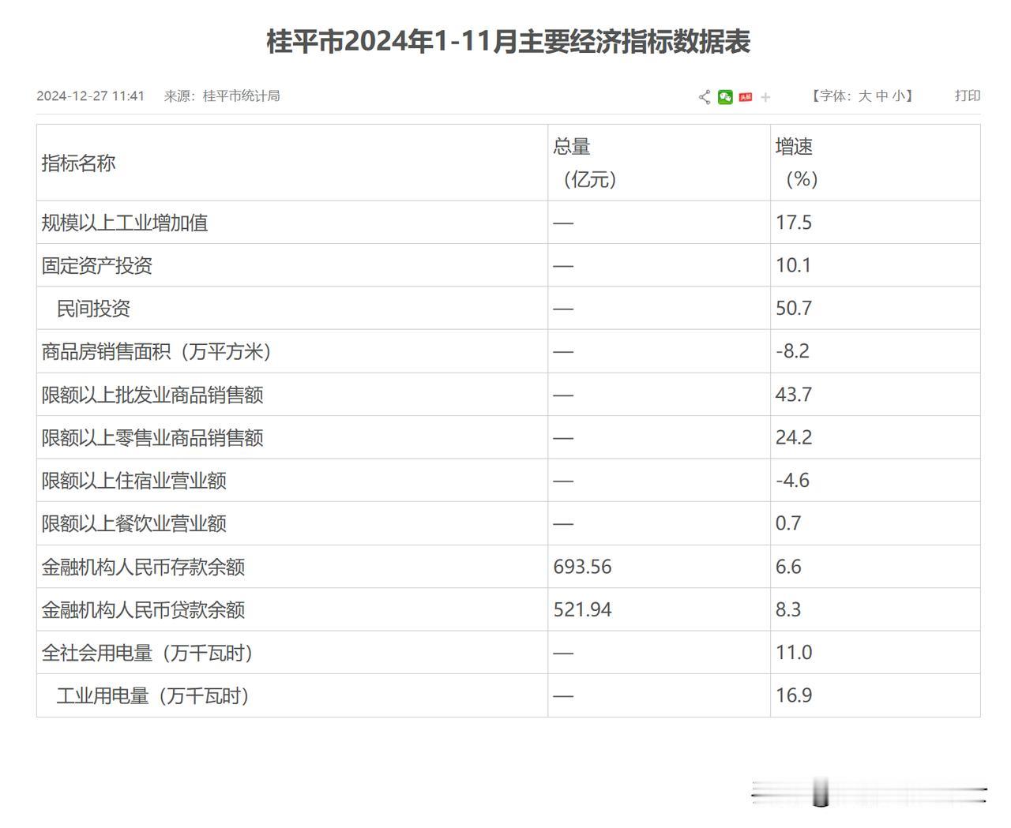This screenshot has height=828, width=1011.
Task: Click the row 商品房销售面积（万平方米）
Action: (509, 351)
